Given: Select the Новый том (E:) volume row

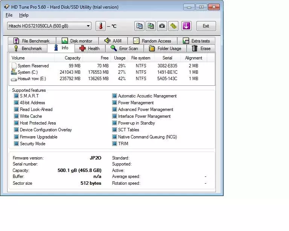Looking at the screenshot, I should tap(112, 79).
